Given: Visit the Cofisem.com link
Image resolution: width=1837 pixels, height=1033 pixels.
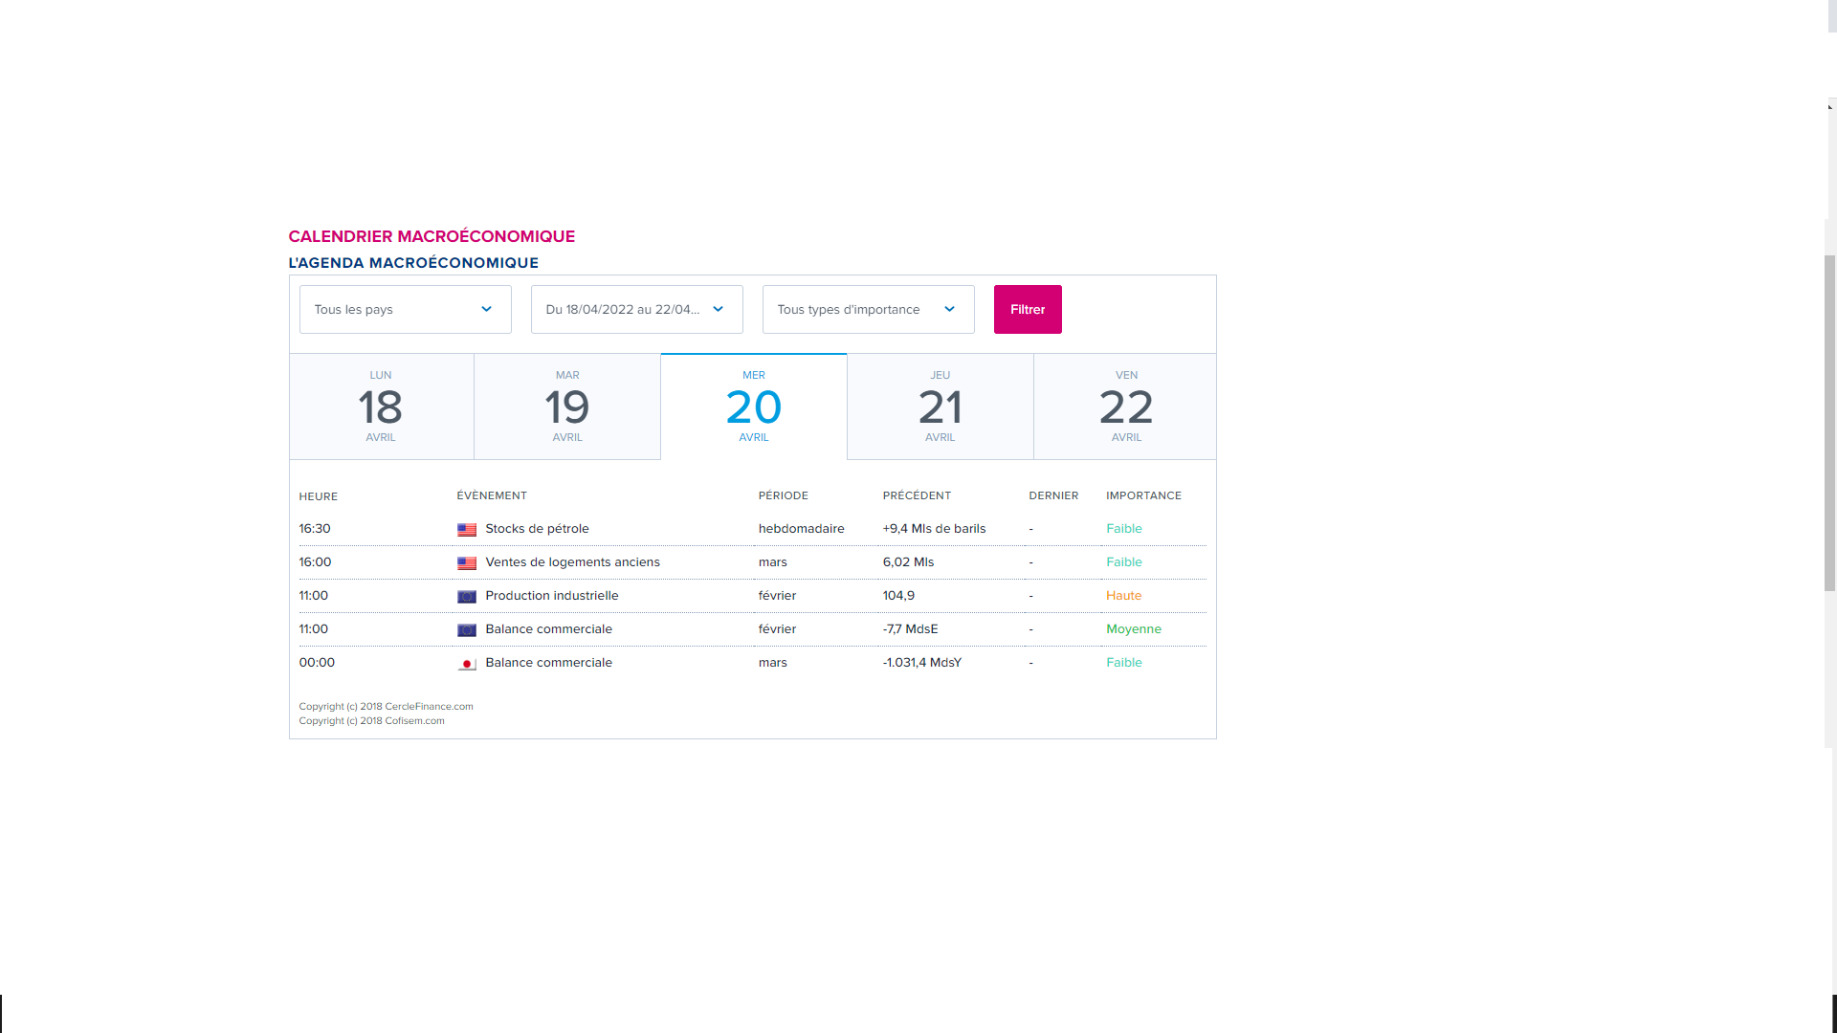Looking at the screenshot, I should point(414,721).
